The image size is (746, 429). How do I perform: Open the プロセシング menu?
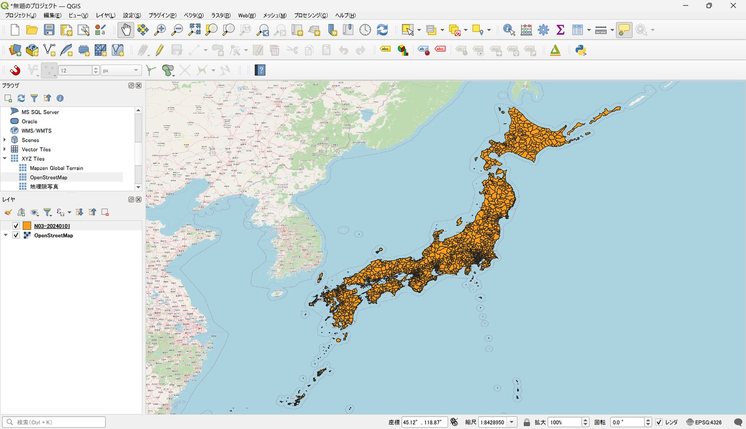[311, 15]
